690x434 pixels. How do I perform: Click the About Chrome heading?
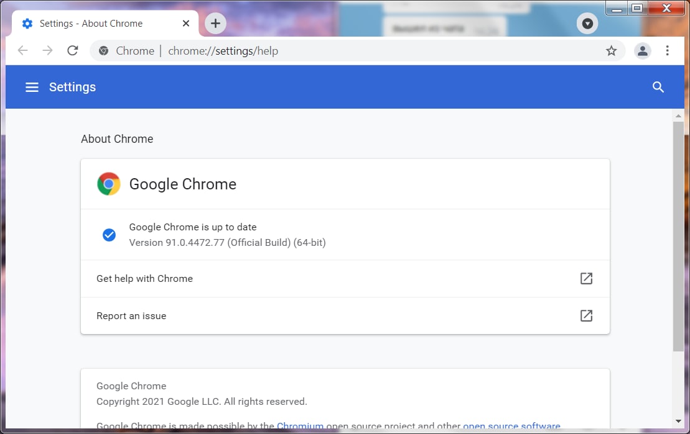tap(117, 139)
